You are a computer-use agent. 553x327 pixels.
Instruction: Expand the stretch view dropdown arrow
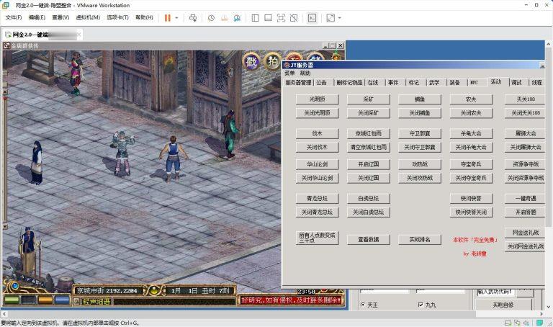coord(339,17)
